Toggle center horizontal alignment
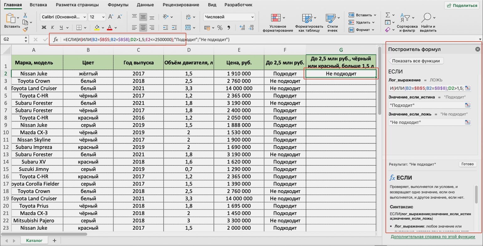The width and height of the screenshot is (483, 246). coord(143,28)
